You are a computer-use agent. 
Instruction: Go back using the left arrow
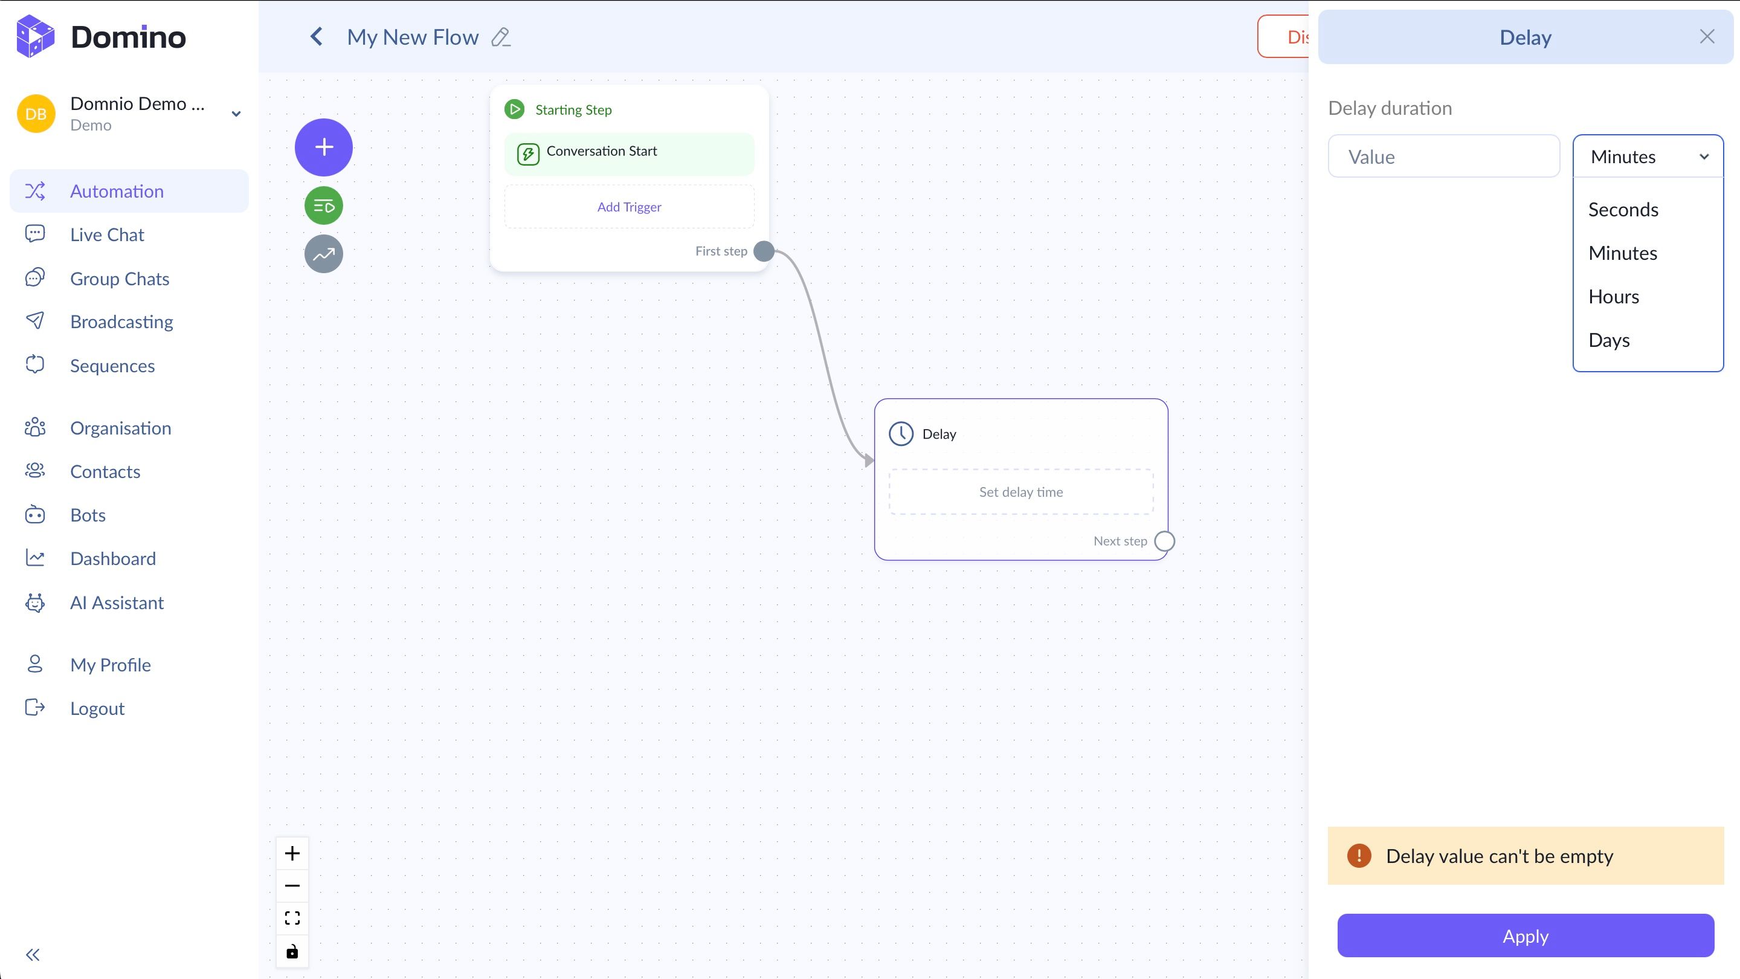[316, 37]
